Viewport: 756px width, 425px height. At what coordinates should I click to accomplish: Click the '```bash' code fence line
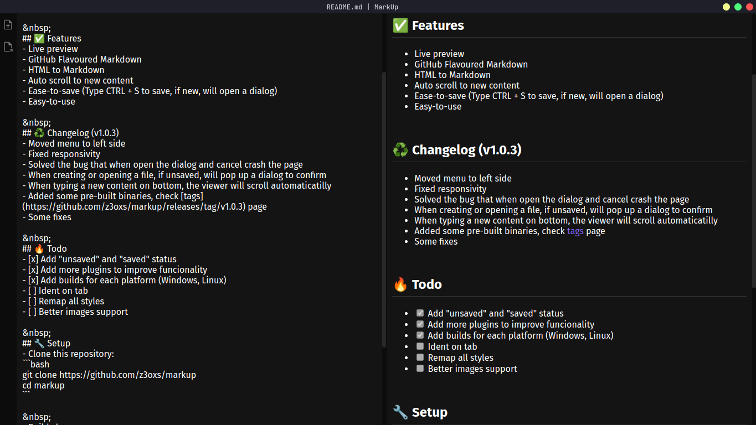[x=35, y=364]
